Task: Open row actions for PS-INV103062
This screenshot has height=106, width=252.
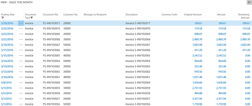Action: (21, 72)
